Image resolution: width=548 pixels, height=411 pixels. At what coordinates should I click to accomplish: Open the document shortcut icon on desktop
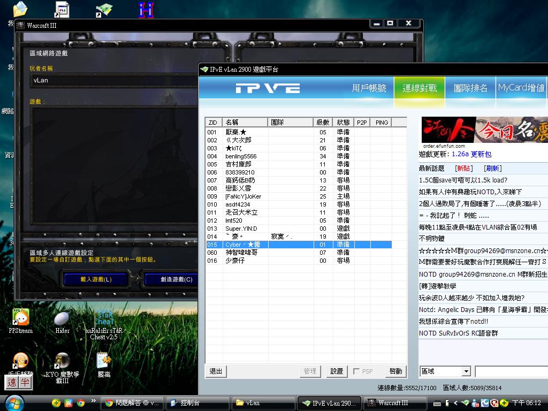click(x=62, y=10)
